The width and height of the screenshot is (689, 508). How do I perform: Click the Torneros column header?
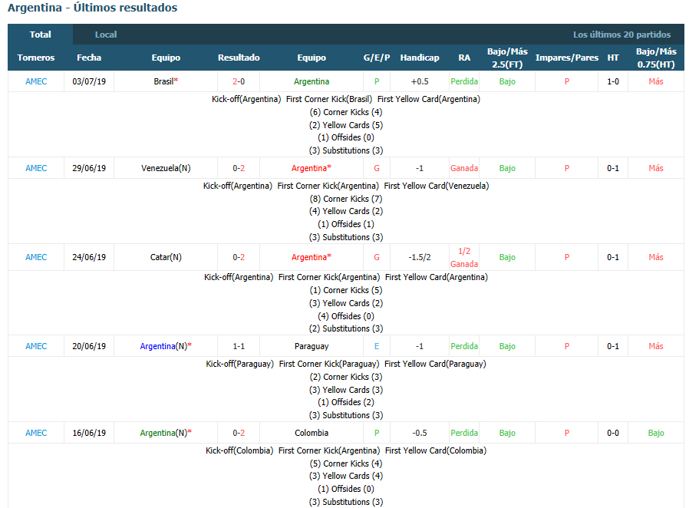(36, 58)
